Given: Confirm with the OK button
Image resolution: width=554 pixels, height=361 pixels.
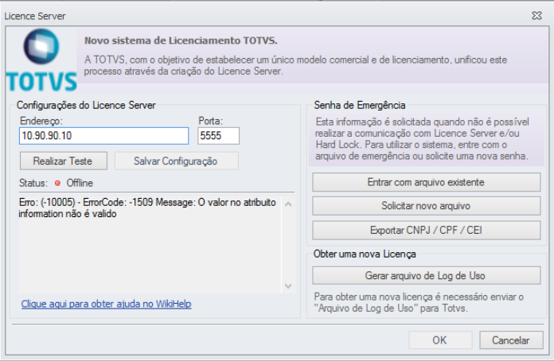Looking at the screenshot, I should [x=440, y=340].
